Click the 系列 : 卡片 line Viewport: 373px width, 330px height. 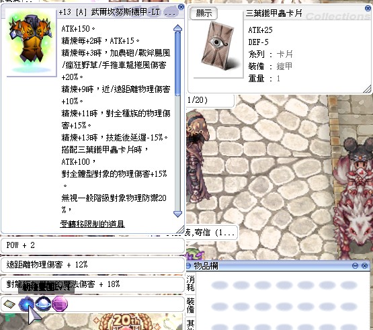[270, 54]
